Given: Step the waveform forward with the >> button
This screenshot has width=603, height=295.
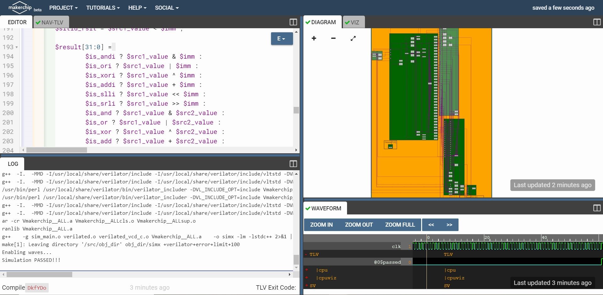Looking at the screenshot, I should 449,224.
